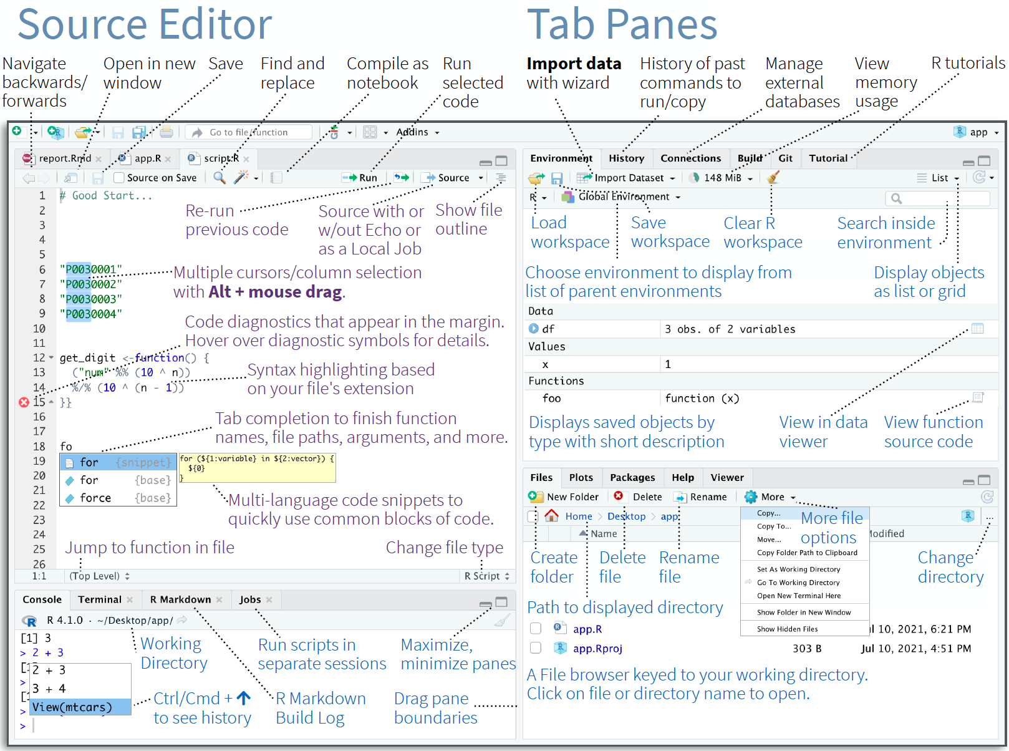The image size is (1009, 751).
Task: Print the current file
Action: click(x=166, y=132)
